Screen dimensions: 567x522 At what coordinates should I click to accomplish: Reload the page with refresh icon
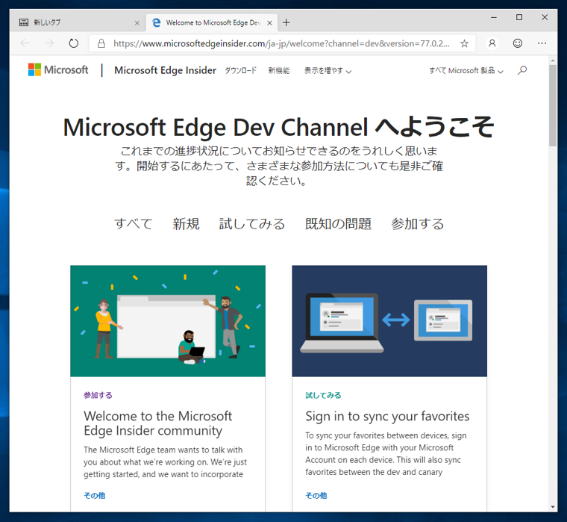[x=73, y=43]
